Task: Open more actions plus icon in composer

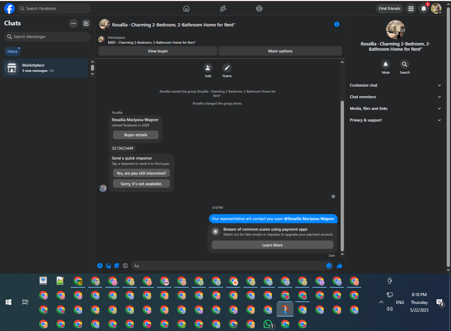Action: (100, 266)
